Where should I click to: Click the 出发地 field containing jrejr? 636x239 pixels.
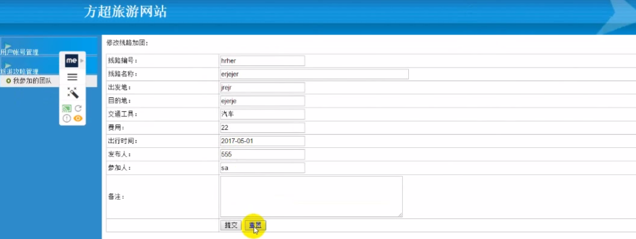262,88
